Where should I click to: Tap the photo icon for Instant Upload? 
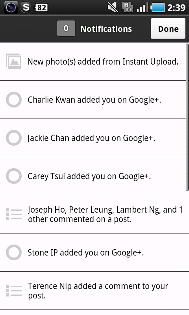point(14,61)
